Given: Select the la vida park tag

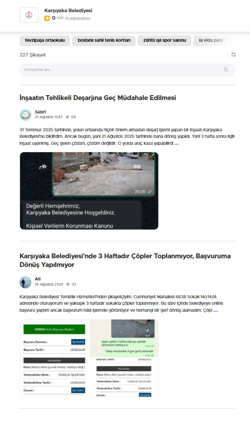Looking at the screenshot, I should tap(211, 41).
